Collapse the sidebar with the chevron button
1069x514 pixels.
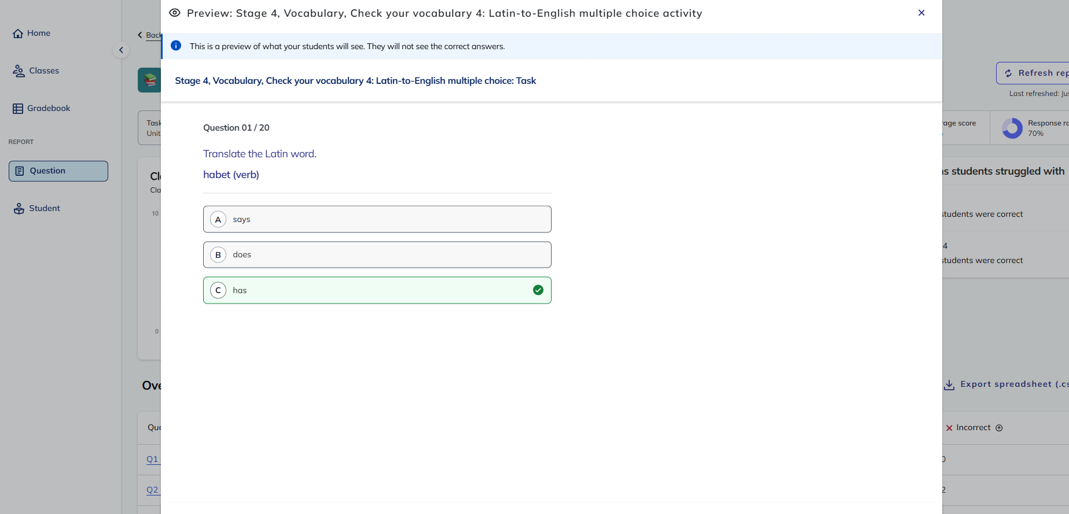click(x=121, y=50)
